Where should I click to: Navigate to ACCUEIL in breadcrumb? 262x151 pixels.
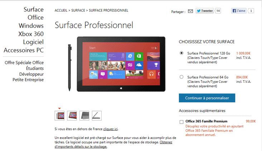coord(61,10)
